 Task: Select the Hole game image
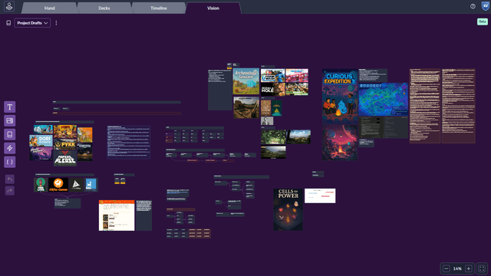click(273, 90)
